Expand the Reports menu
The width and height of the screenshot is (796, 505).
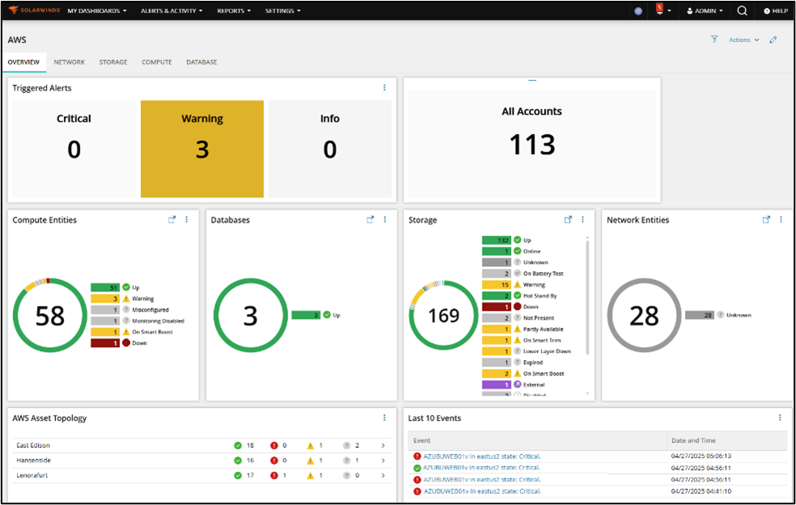(x=234, y=11)
